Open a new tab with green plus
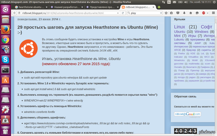The width and height of the screenshot is (217, 136). click(159, 7)
